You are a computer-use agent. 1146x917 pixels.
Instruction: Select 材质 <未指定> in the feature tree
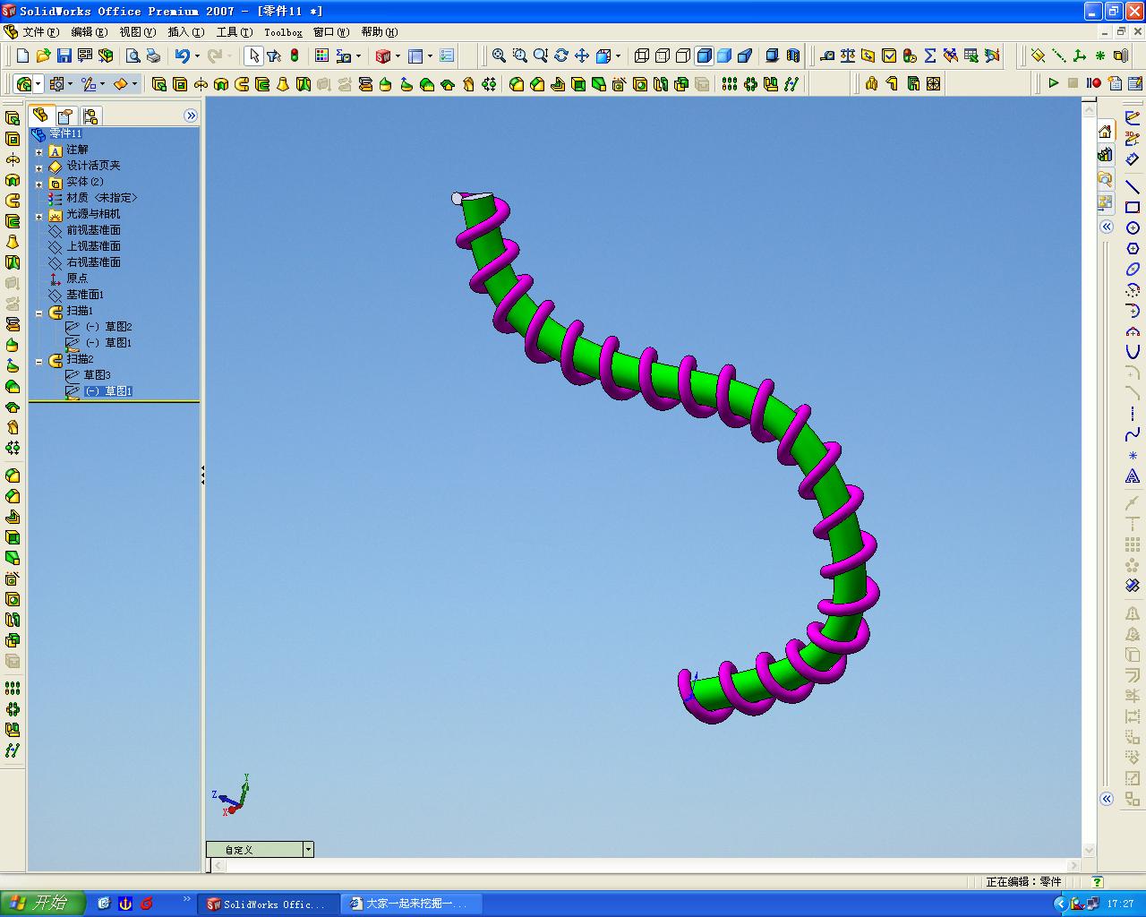coord(101,198)
